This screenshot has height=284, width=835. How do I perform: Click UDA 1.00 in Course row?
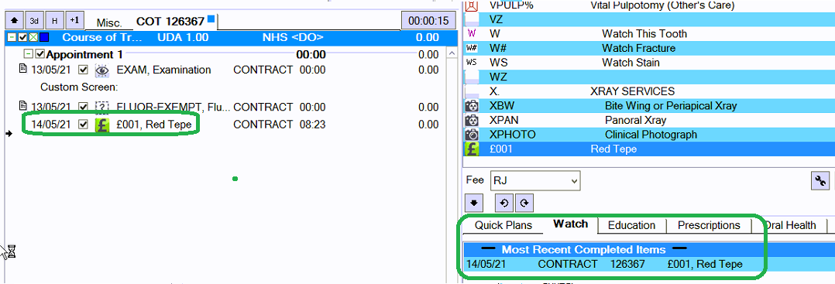pyautogui.click(x=183, y=38)
